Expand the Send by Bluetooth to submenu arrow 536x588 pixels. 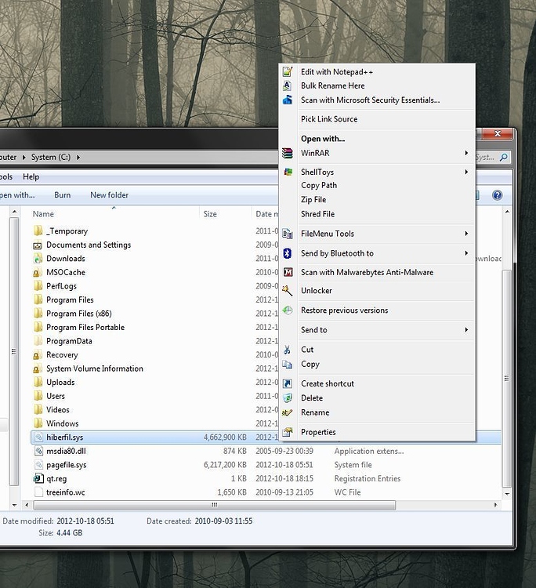[x=466, y=253]
